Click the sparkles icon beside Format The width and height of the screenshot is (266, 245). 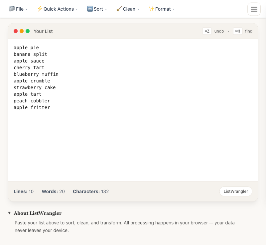pos(151,9)
